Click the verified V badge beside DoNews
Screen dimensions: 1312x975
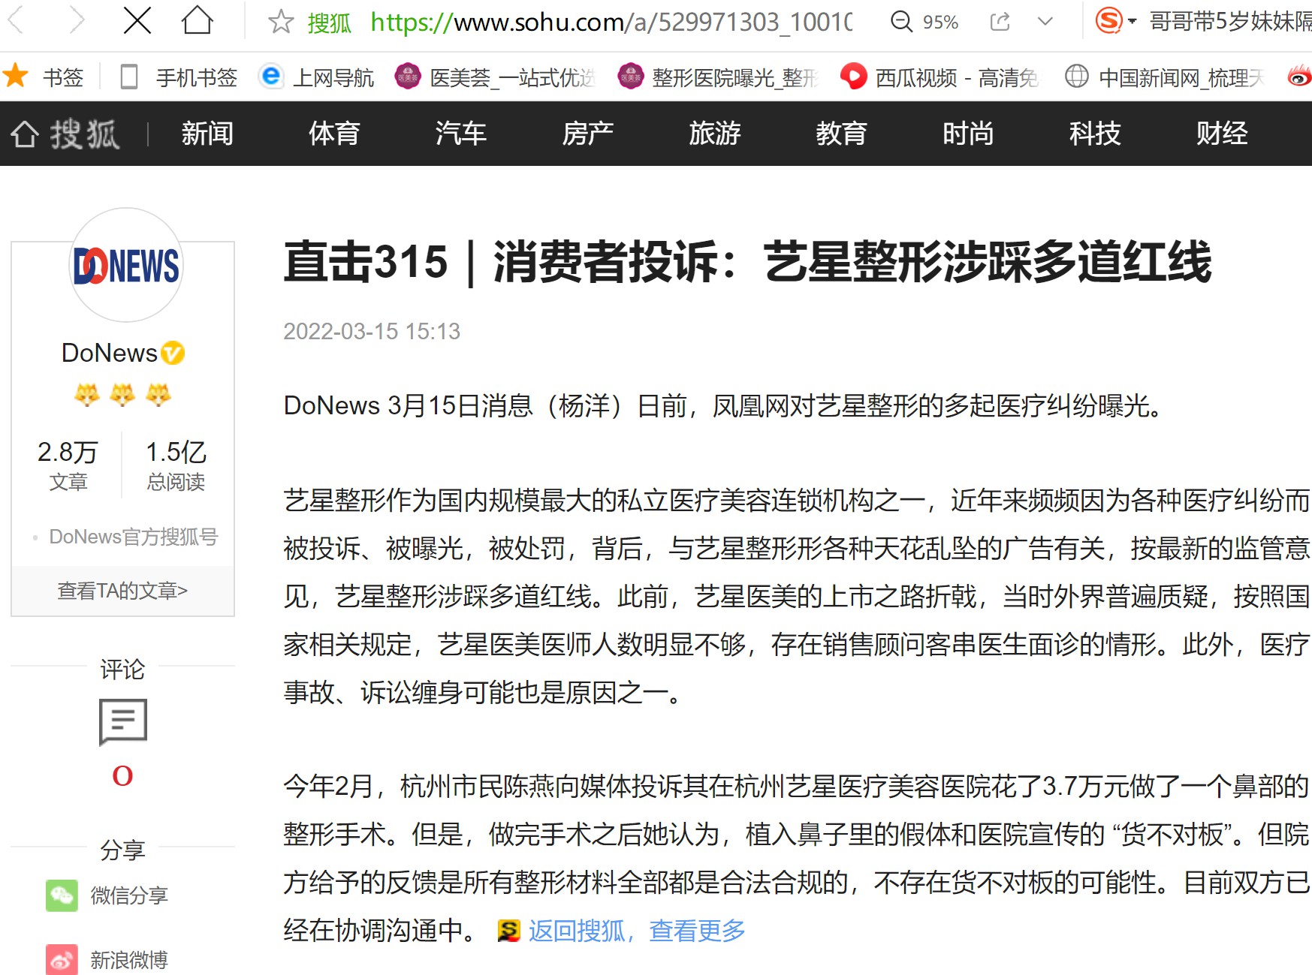click(173, 353)
